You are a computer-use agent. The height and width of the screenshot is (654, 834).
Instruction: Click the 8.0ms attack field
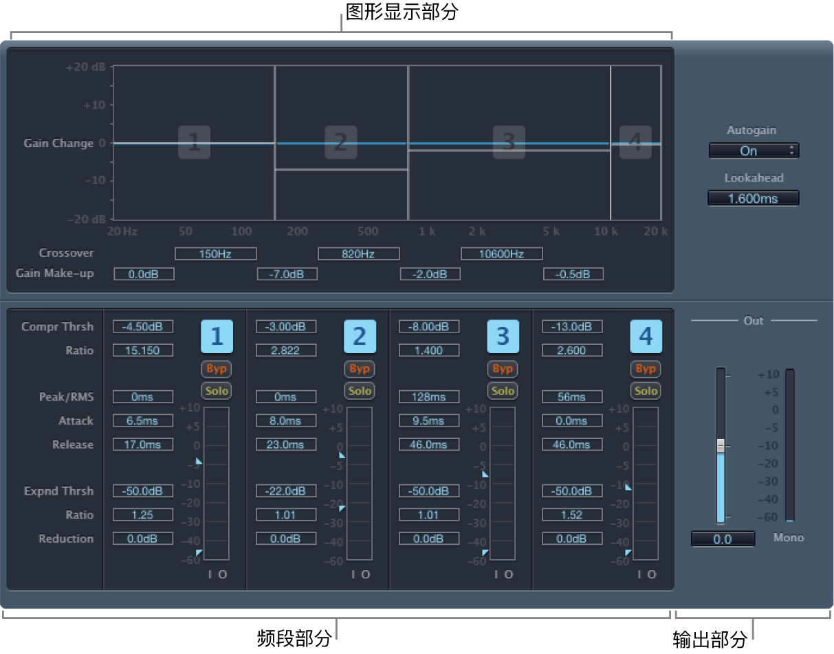point(286,420)
